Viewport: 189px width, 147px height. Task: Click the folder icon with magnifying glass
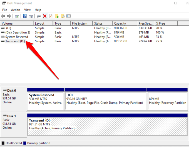[63, 16]
